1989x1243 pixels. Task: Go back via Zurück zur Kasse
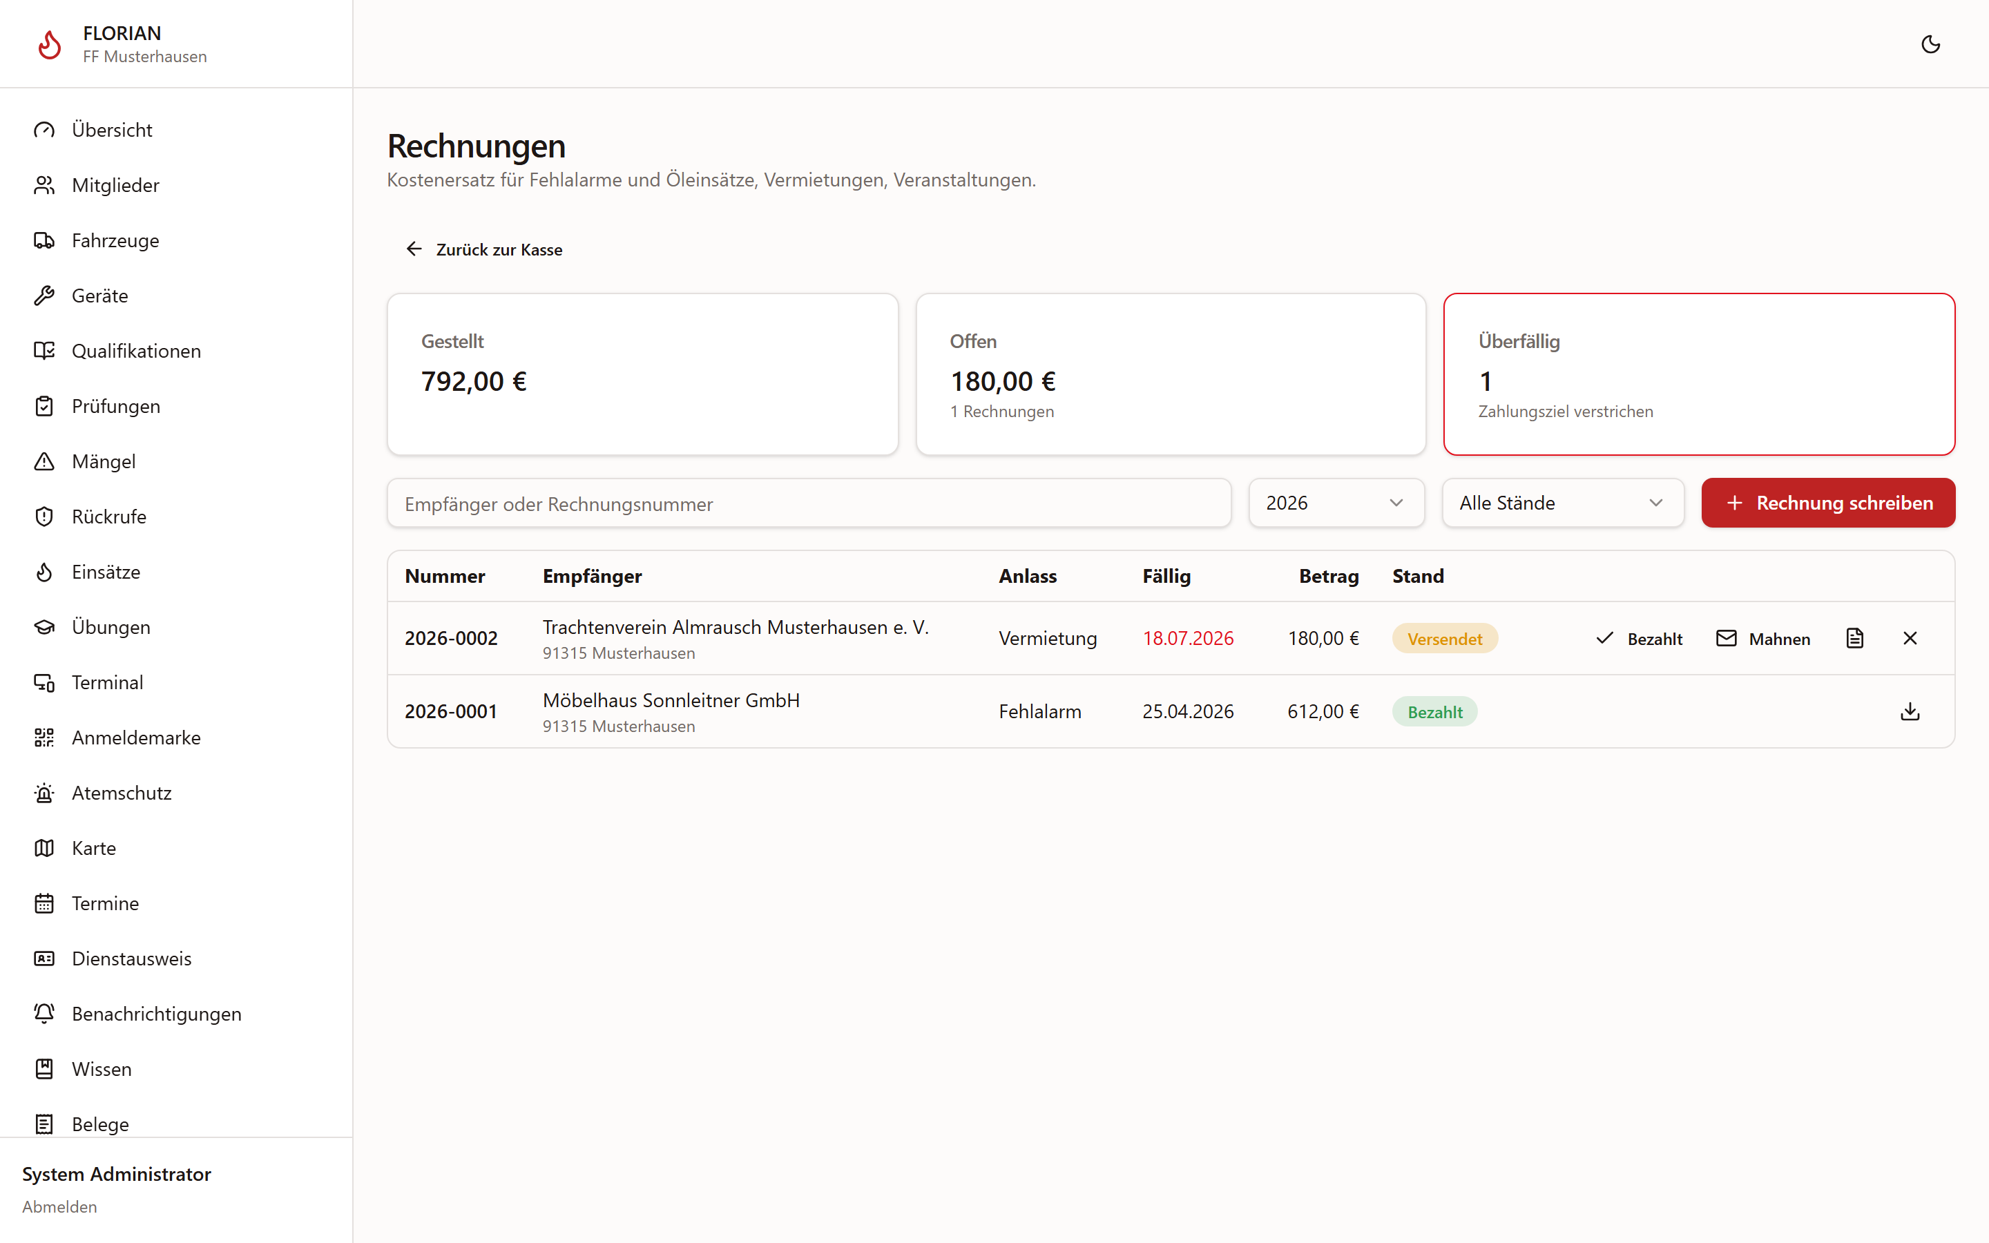tap(484, 249)
